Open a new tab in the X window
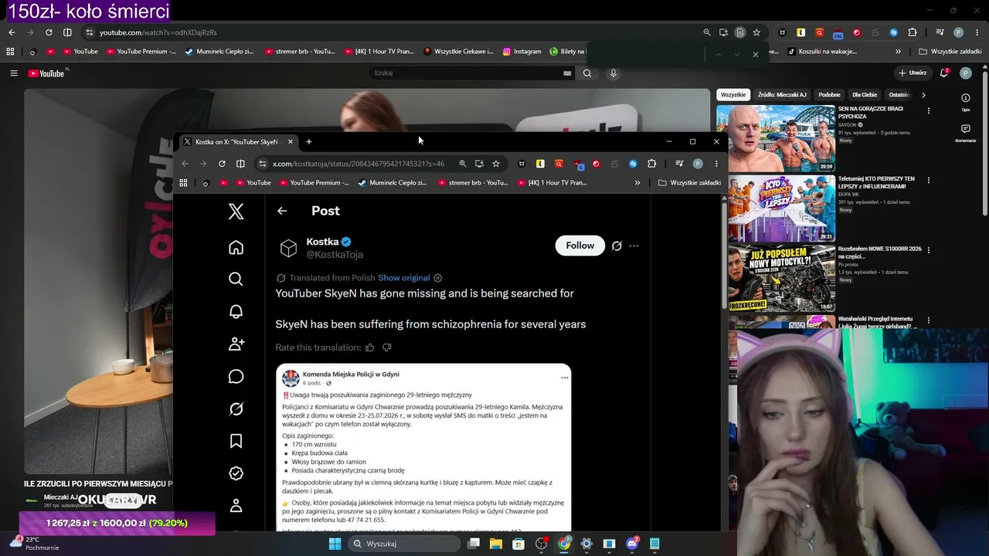Screen dimensions: 989x556 (x=308, y=142)
